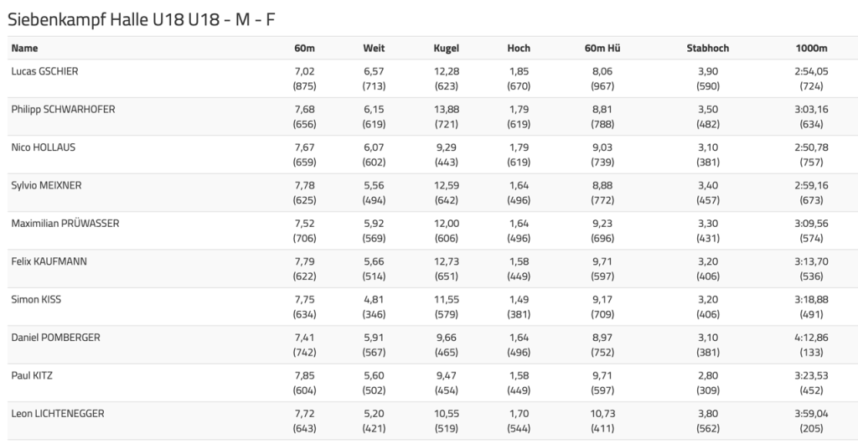The image size is (858, 444).
Task: Select the Hoch column header
Action: click(519, 48)
